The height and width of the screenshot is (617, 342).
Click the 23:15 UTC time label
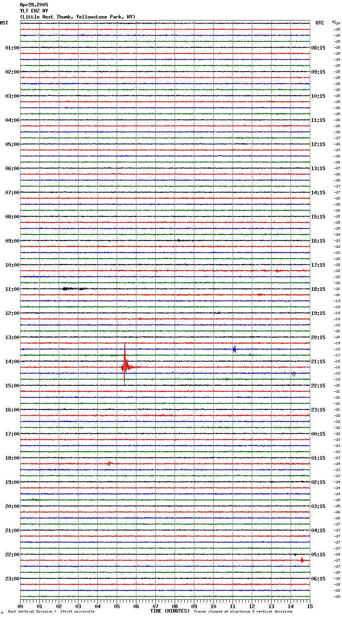tap(318, 410)
